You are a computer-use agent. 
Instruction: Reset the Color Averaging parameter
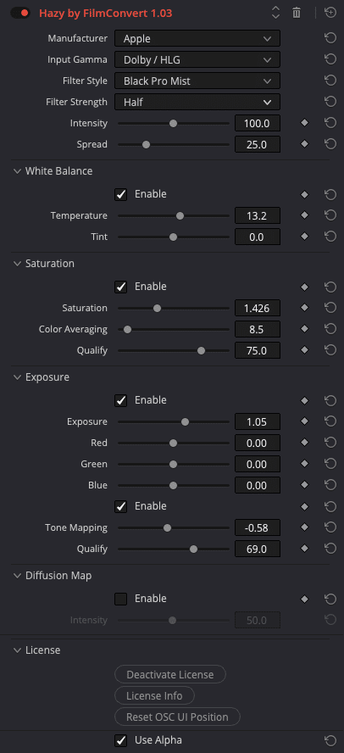[330, 329]
